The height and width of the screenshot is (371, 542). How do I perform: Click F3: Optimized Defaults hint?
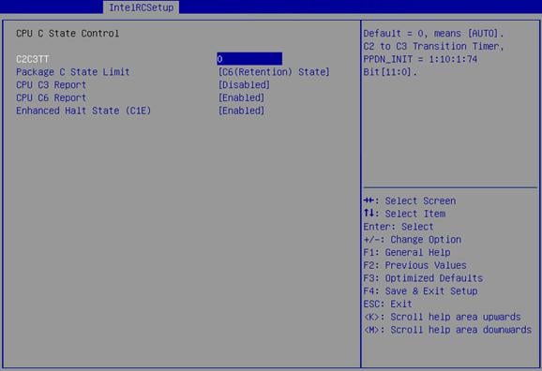point(423,278)
